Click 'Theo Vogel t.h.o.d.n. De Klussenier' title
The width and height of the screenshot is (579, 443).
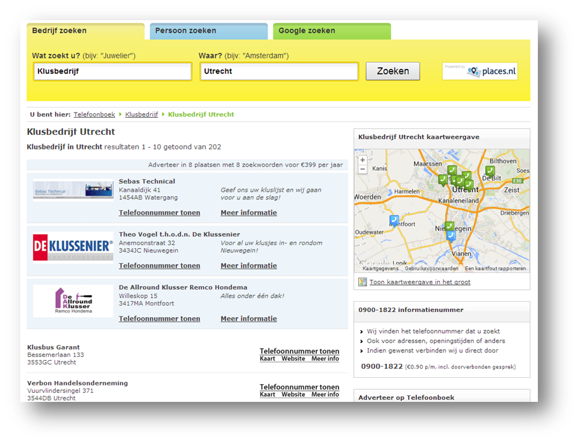pyautogui.click(x=180, y=234)
